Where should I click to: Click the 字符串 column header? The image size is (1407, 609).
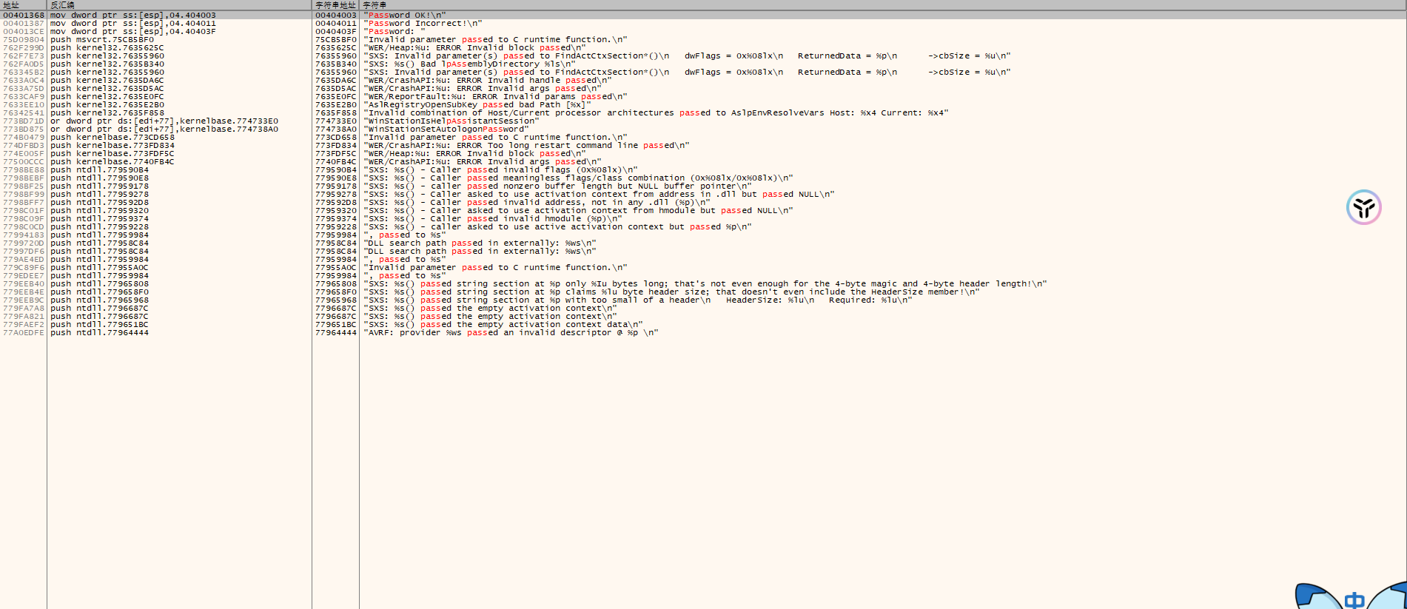375,5
